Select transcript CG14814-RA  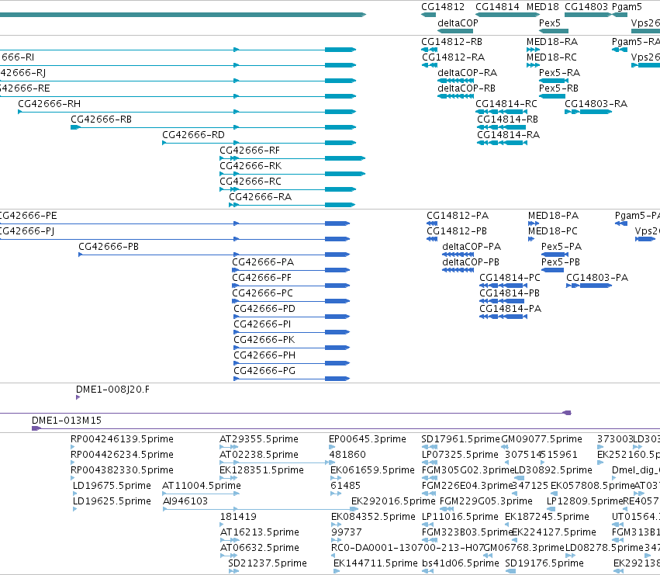point(508,135)
